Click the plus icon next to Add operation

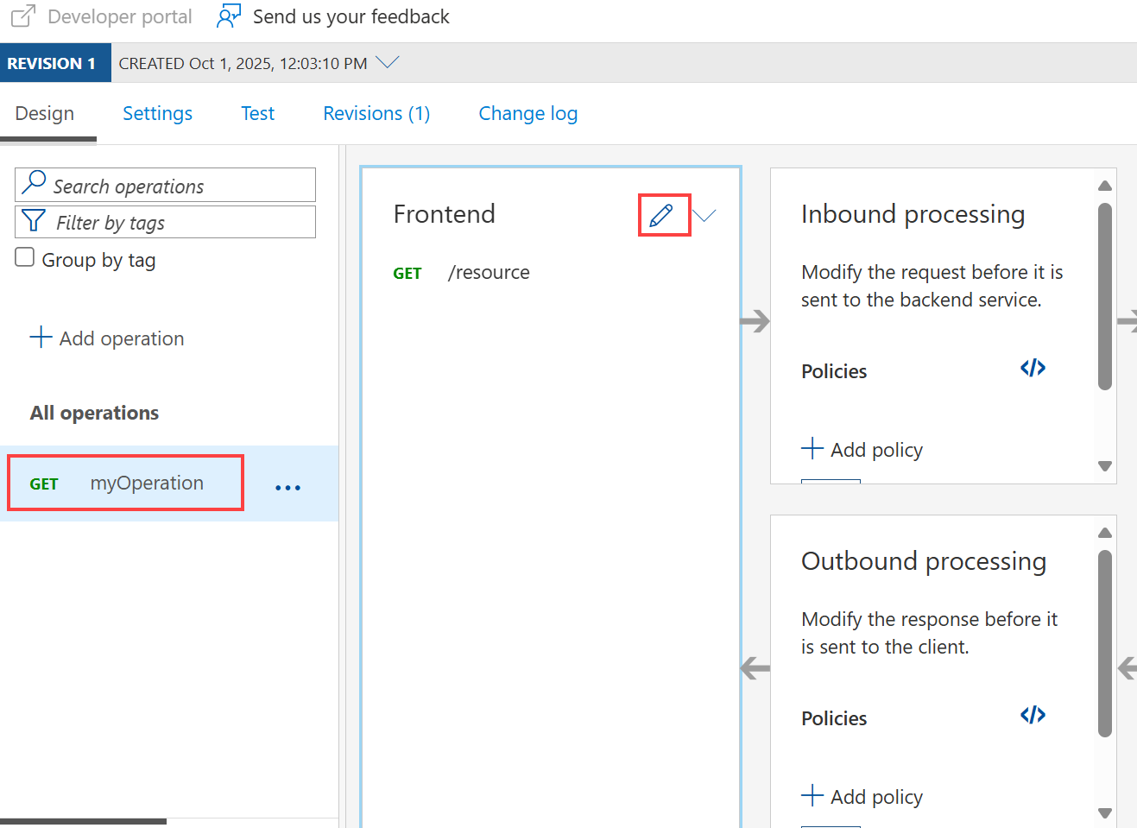click(x=41, y=338)
